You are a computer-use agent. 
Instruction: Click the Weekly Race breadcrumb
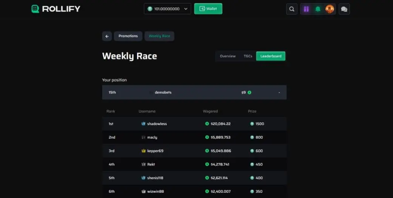[159, 36]
